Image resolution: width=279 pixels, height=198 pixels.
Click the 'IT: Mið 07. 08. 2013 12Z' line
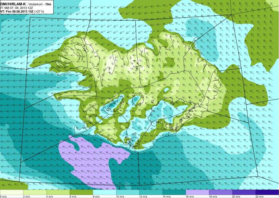(16, 8)
